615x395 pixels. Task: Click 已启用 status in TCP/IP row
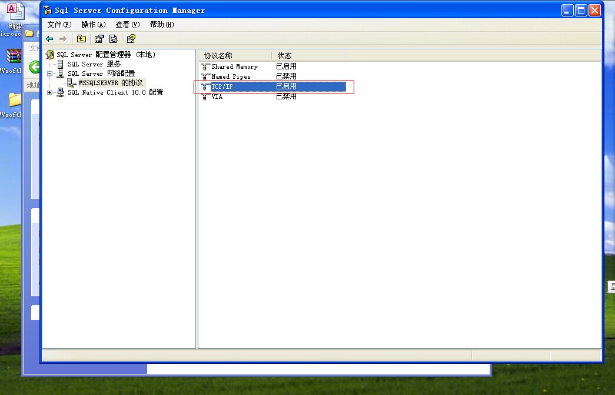(287, 86)
